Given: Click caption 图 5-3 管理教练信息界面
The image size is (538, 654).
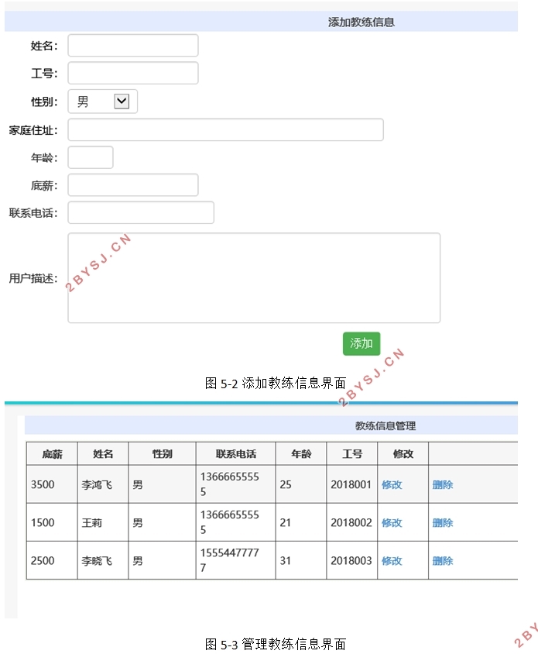Looking at the screenshot, I should point(276,644).
